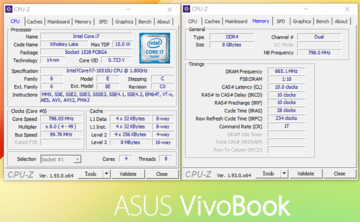Open the Tools dropdown arrow in right window

[284, 173]
